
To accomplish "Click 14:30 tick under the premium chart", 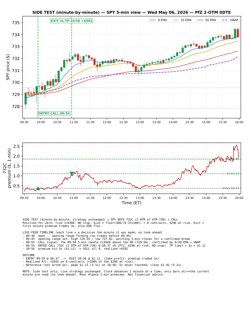I will (x=189, y=198).
